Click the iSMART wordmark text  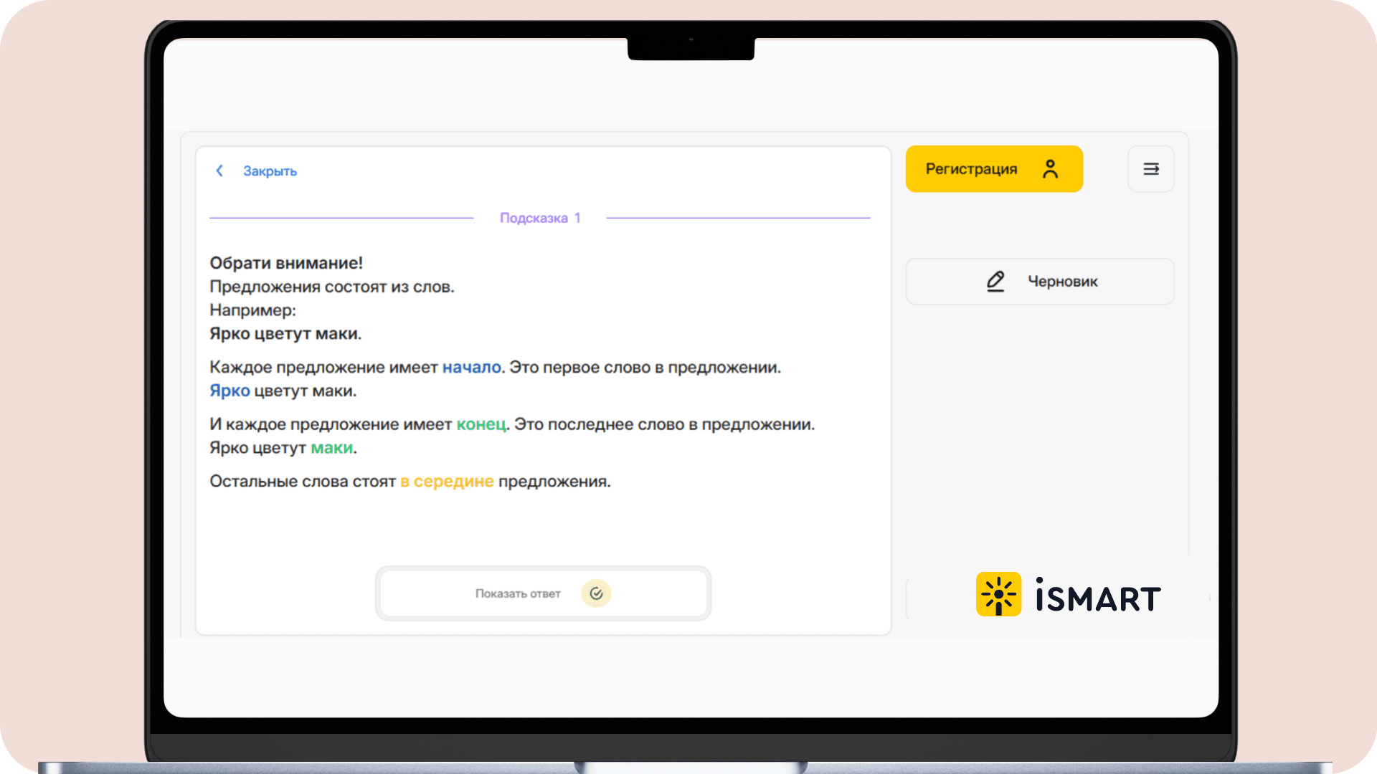click(1097, 596)
